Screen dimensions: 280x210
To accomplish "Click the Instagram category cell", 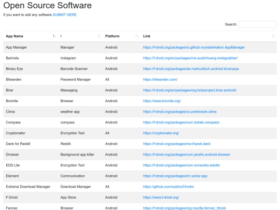I will pyautogui.click(x=68, y=58).
